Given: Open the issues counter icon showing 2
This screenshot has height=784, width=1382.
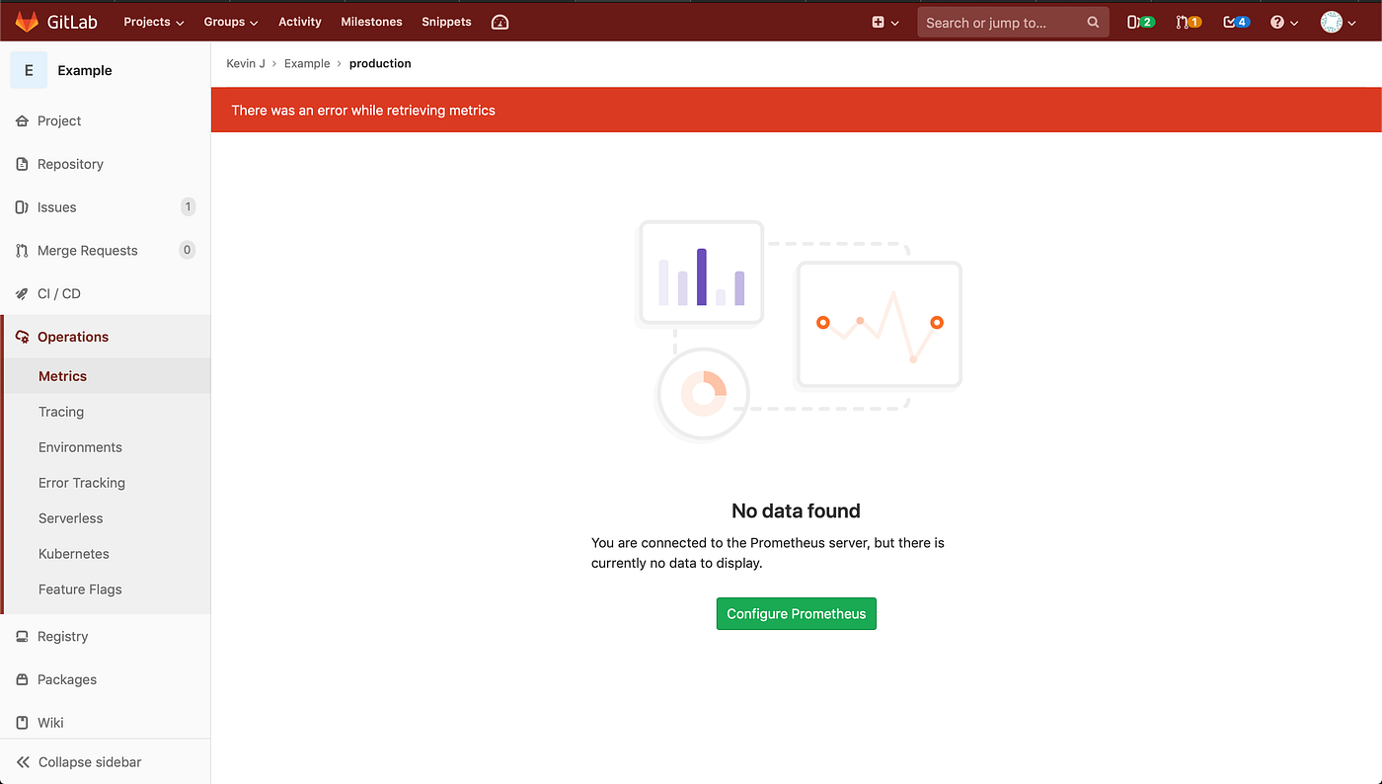Looking at the screenshot, I should click(1141, 22).
